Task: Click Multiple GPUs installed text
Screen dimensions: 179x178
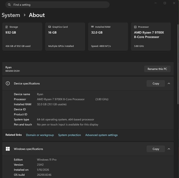Action: pyautogui.click(x=61, y=46)
